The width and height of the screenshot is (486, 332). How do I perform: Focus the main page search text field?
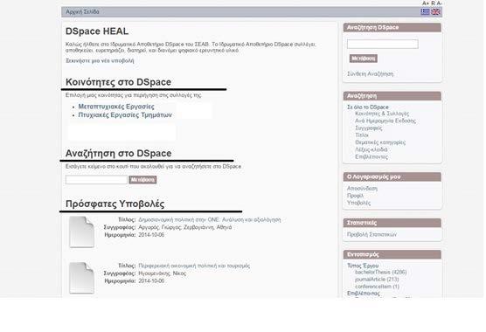tap(96, 180)
